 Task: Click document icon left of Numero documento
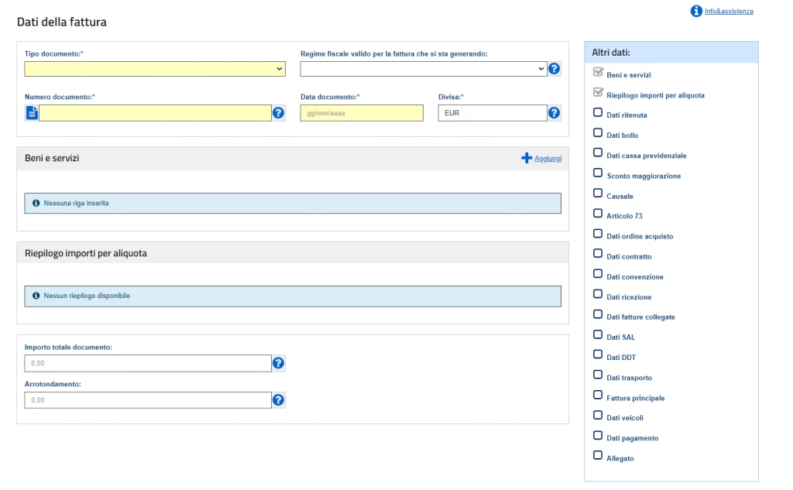[x=32, y=113]
